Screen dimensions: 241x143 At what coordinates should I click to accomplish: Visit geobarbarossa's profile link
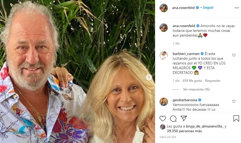click(185, 100)
